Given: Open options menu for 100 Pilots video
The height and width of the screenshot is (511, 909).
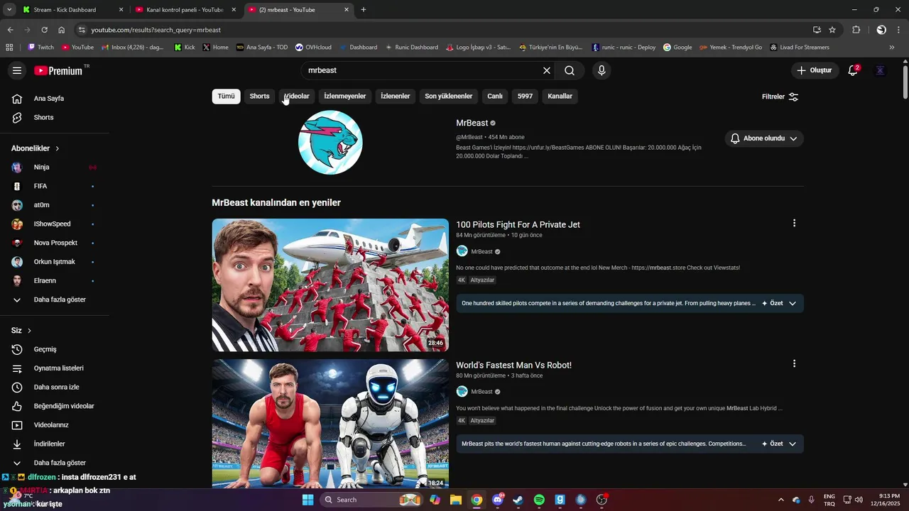Looking at the screenshot, I should 794,223.
